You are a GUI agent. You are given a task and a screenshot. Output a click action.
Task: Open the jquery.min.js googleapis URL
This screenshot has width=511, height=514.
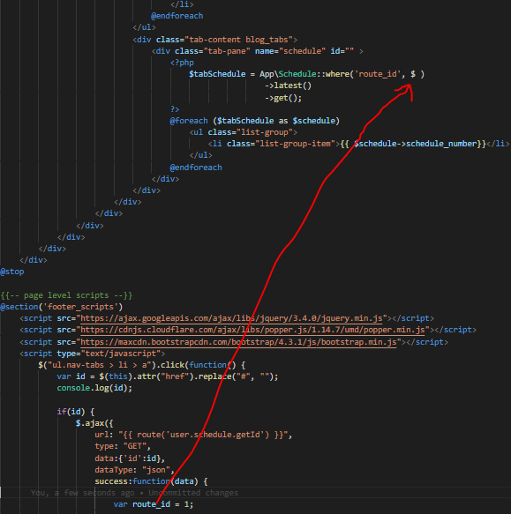[232, 318]
